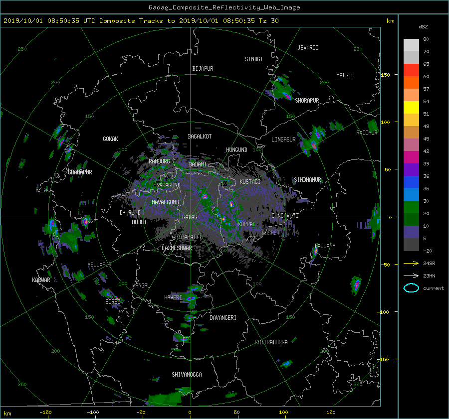Viewport: 449px width, 419px height.
Task: Click the HOSPET city label
Action: tap(270, 233)
